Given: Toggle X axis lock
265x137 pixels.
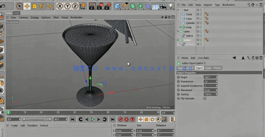Looking at the screenshot, I should click(x=60, y=6).
